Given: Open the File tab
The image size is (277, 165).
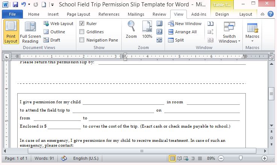Looking at the screenshot, I should tap(12, 14).
